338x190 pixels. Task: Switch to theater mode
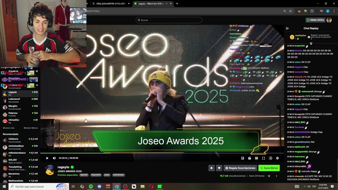click(256, 158)
